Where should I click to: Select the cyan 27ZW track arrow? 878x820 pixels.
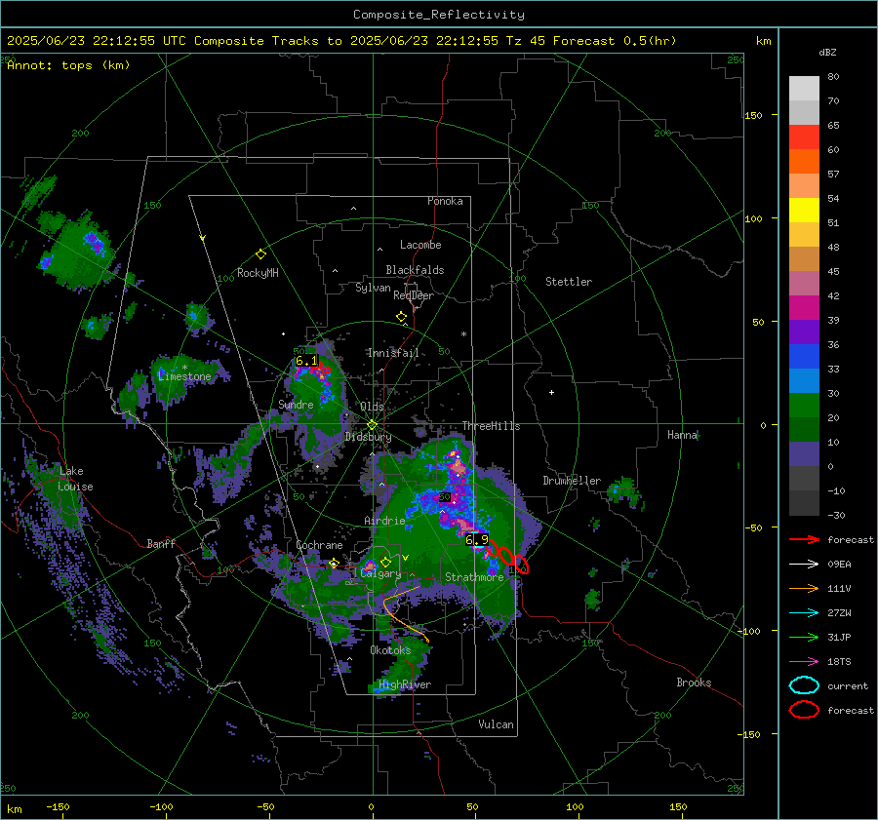click(x=804, y=613)
